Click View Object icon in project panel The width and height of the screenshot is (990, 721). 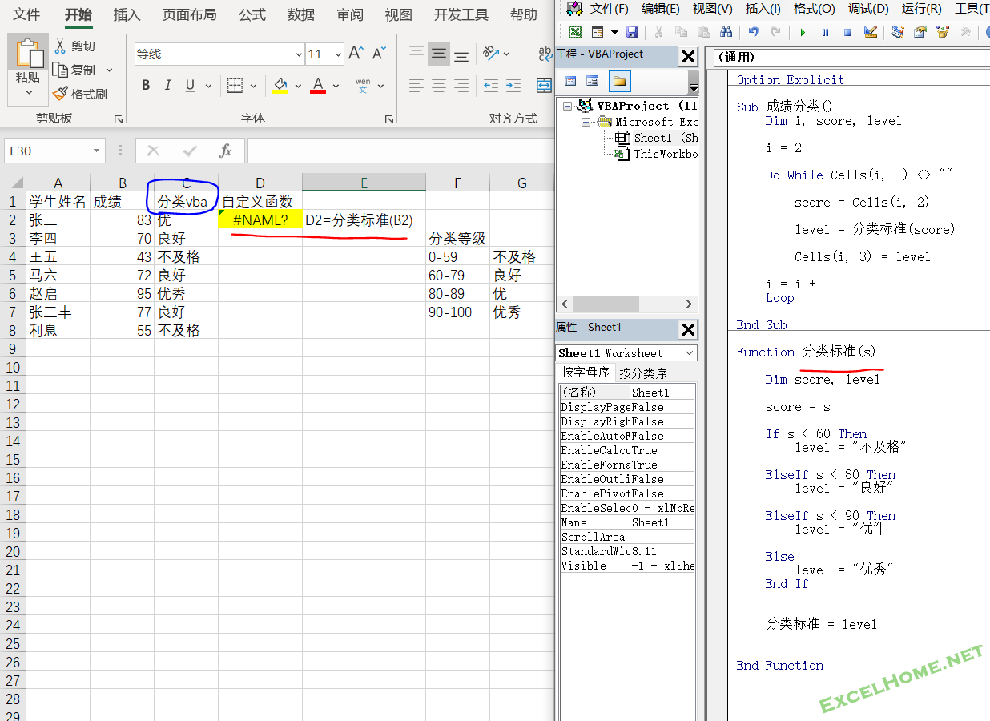(x=593, y=81)
